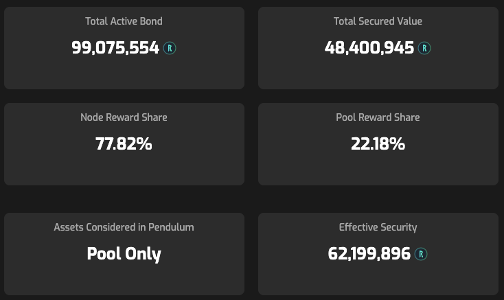504x300 pixels.
Task: Click empty area below 77.82% in Node card
Action: [x=124, y=170]
